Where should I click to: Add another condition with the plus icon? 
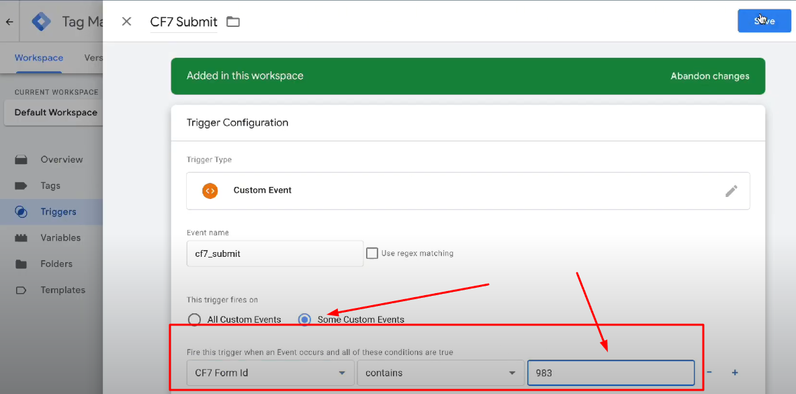coord(734,372)
